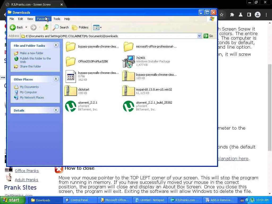Image resolution: width=272 pixels, height=204 pixels.
Task: Select bypass-paywalls zip 165 KB icon
Action: click(128, 76)
